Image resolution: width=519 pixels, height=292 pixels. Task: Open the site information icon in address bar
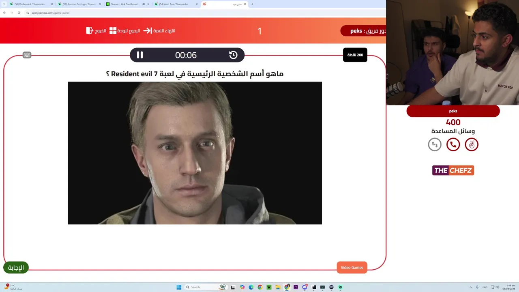coord(28,13)
